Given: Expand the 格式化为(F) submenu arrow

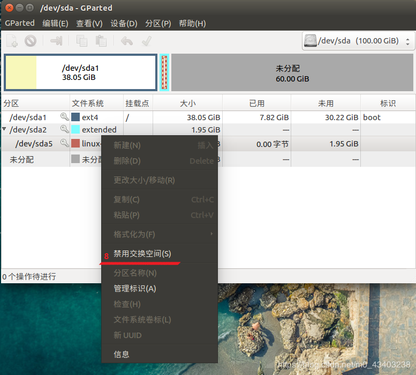Looking at the screenshot, I should coord(211,234).
